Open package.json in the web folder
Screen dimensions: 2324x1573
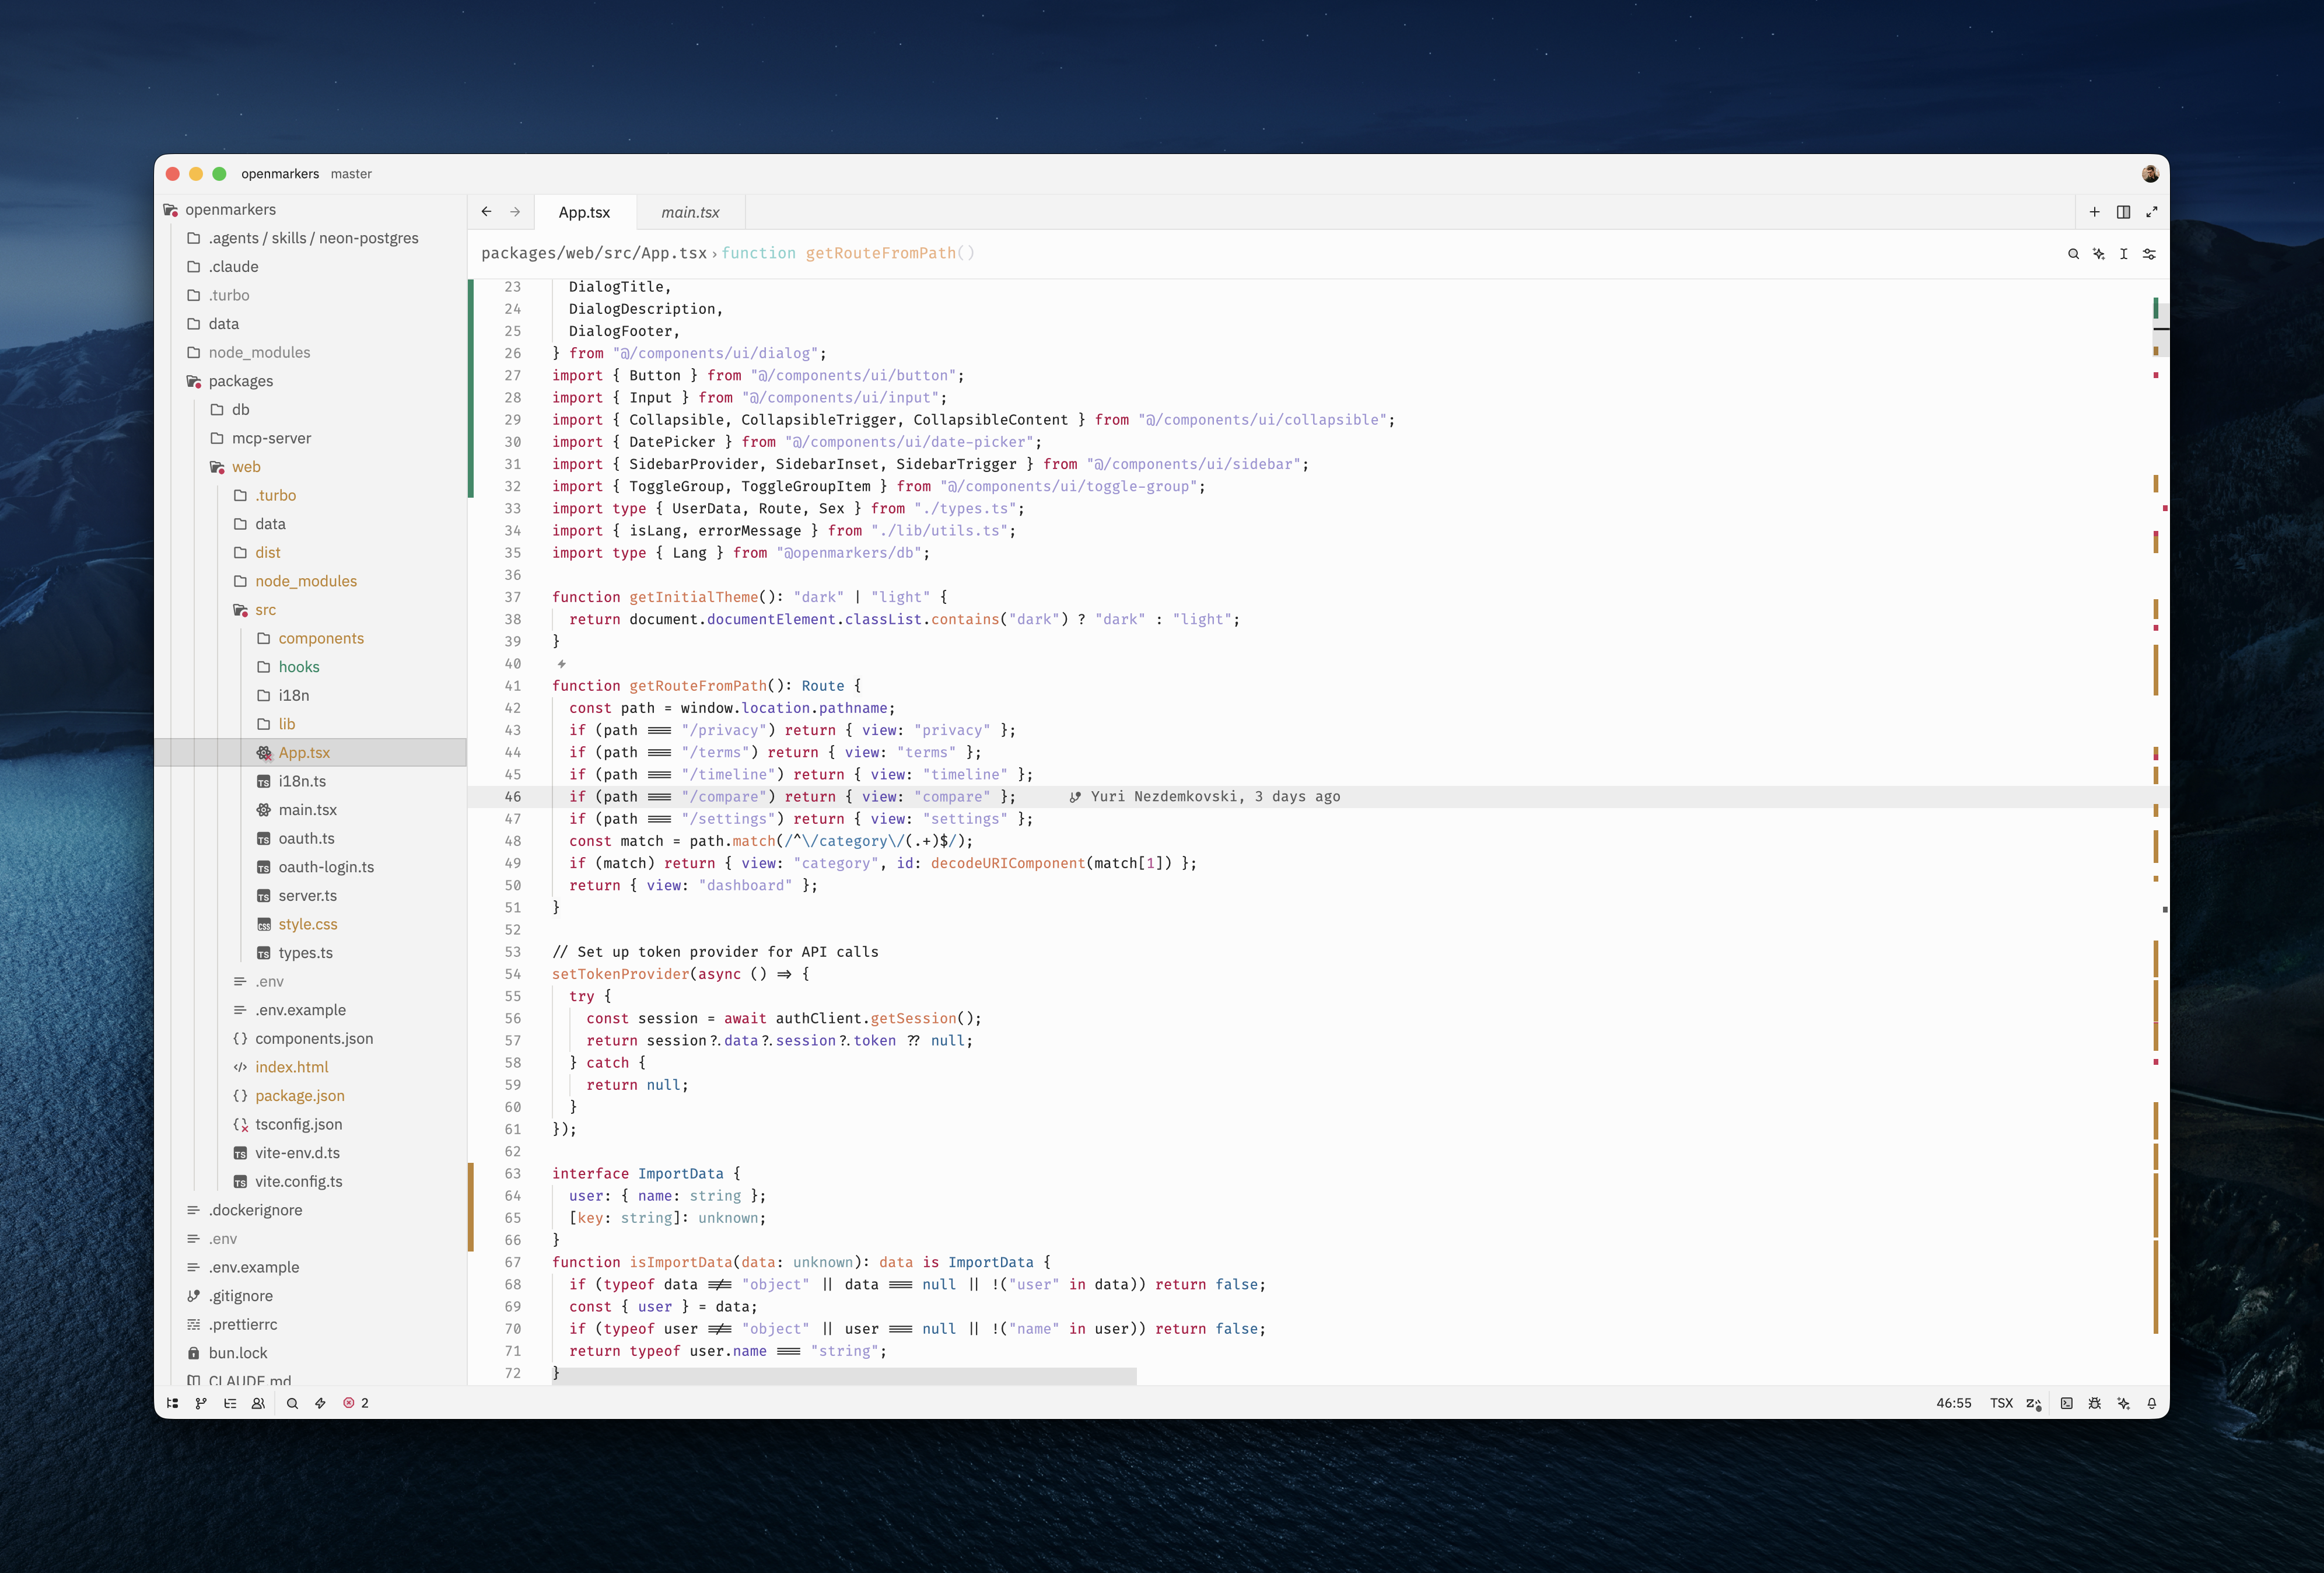[x=310, y=1096]
